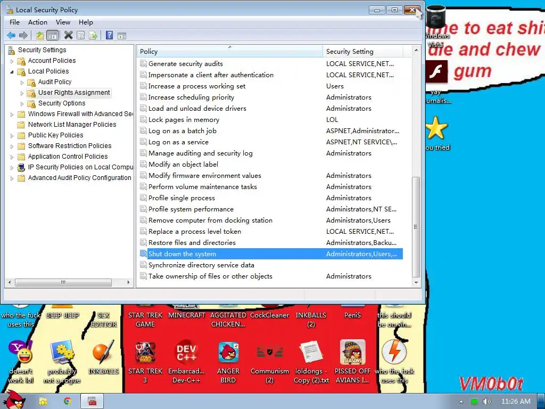Expand the Security Options tree node
Screen dimensions: 545x409
22,104
